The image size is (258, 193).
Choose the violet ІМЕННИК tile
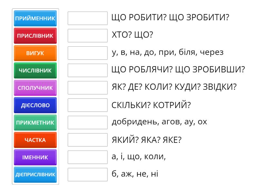coord(35,157)
